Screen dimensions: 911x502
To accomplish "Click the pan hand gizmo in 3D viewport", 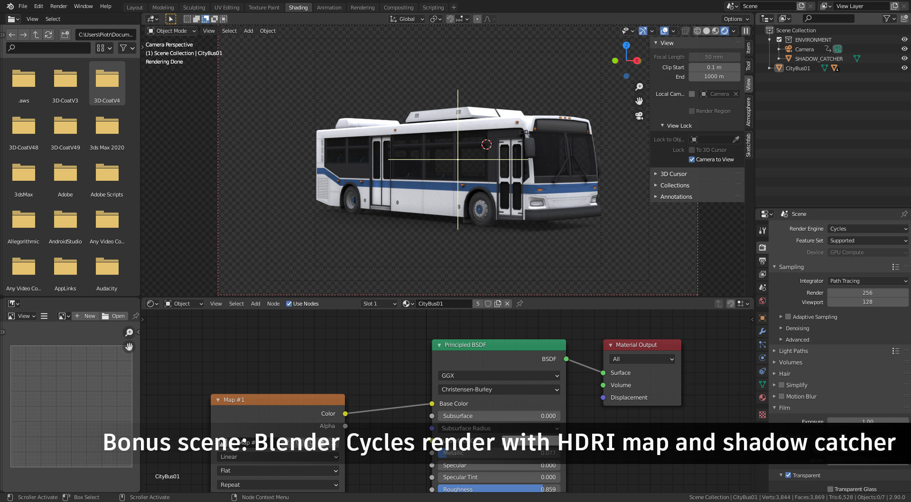I will (x=639, y=101).
